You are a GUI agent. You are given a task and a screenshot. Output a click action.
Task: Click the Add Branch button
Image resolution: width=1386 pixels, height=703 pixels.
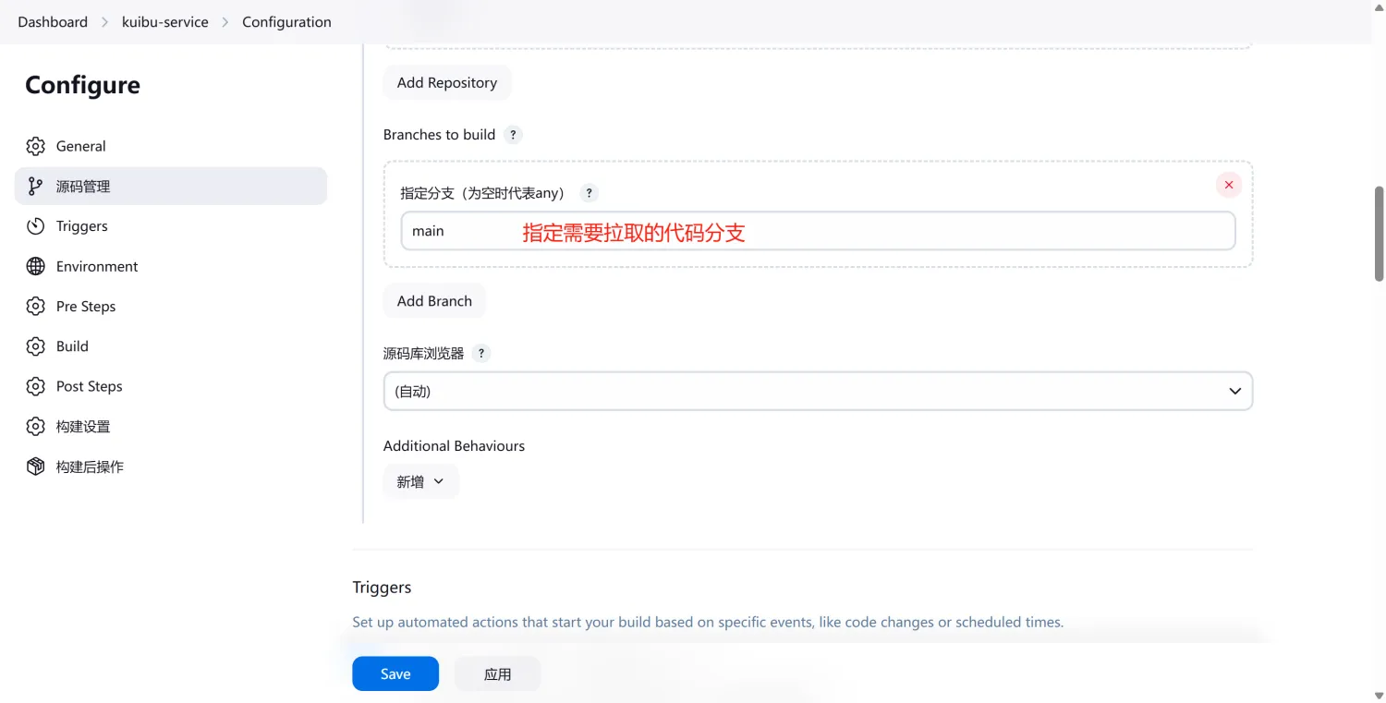coord(434,301)
